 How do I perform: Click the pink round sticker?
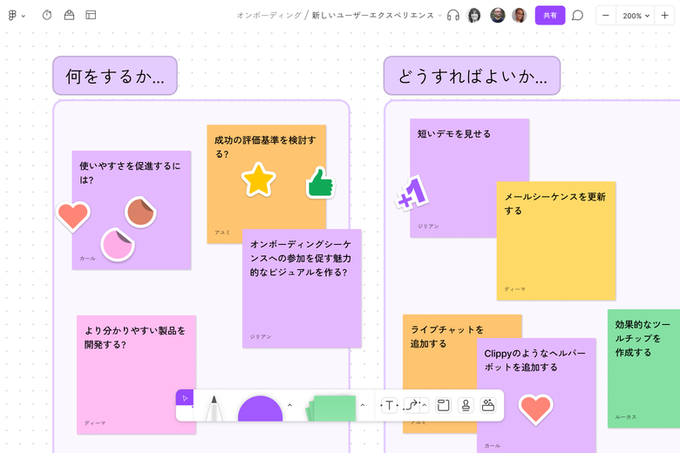click(x=118, y=245)
